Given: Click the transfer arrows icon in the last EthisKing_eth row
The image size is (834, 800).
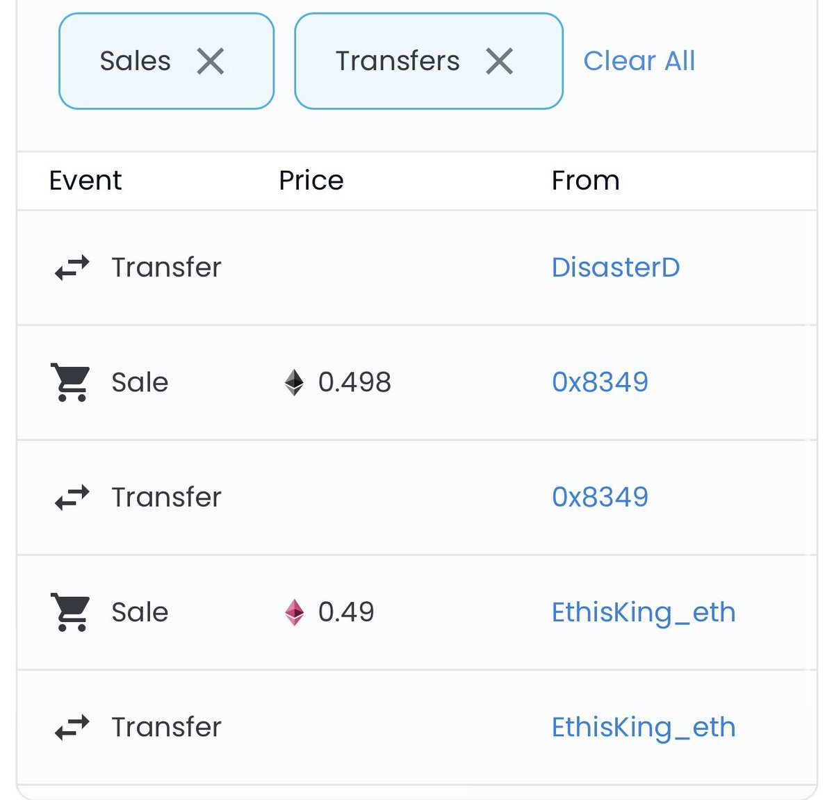Looking at the screenshot, I should pyautogui.click(x=72, y=728).
